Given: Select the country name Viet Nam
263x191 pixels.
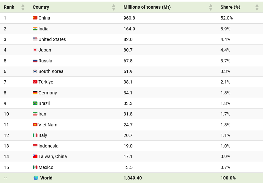Looking at the screenshot, I should (48, 124).
